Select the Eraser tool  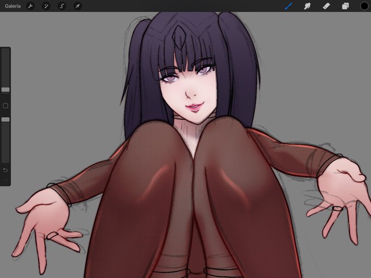(x=326, y=6)
